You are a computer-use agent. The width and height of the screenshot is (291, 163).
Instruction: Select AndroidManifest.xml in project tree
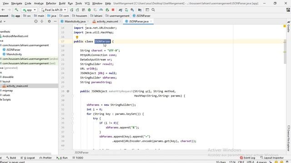[x=15, y=36]
